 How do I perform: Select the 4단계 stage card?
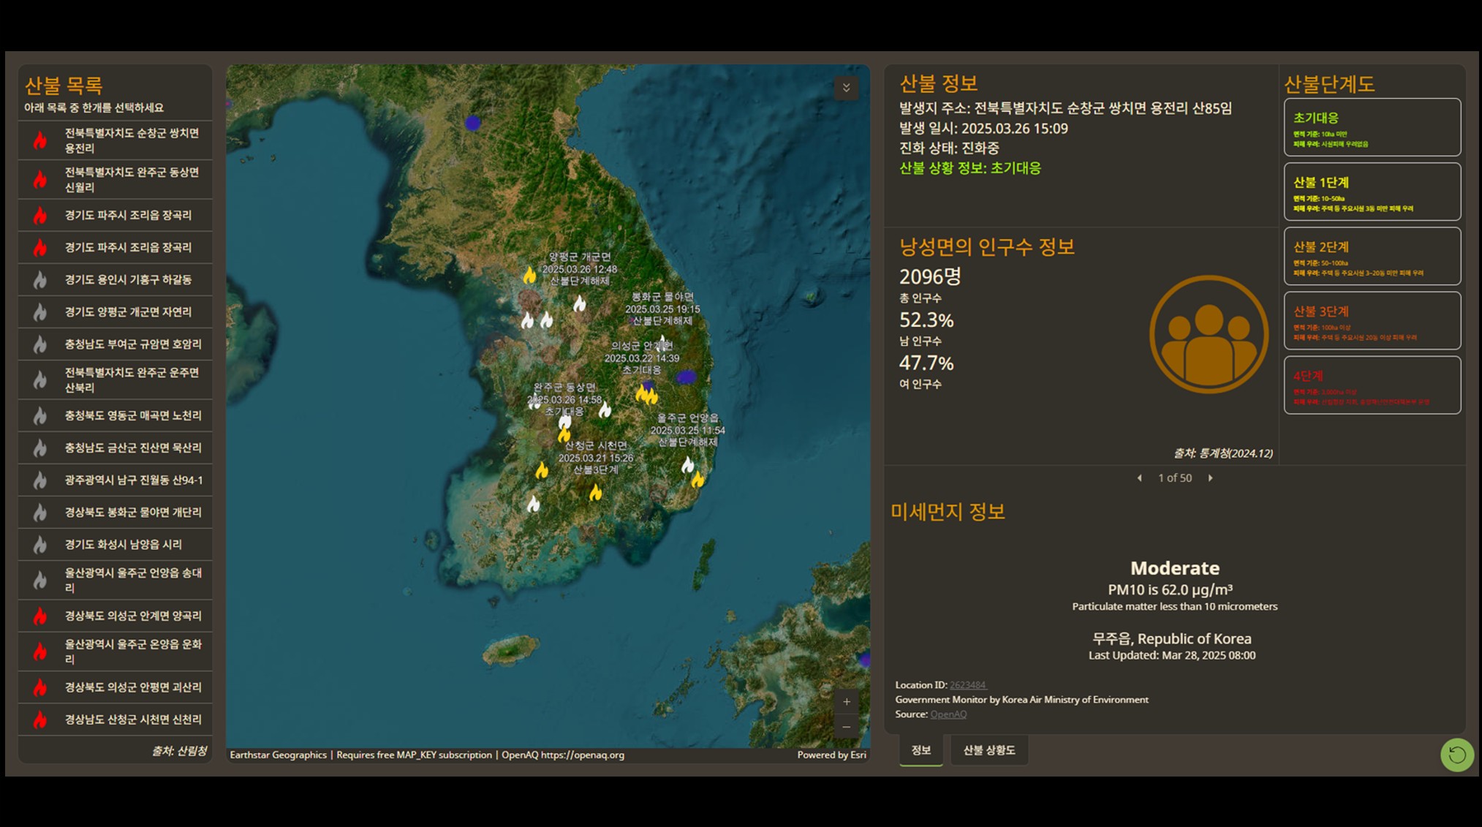(1372, 385)
